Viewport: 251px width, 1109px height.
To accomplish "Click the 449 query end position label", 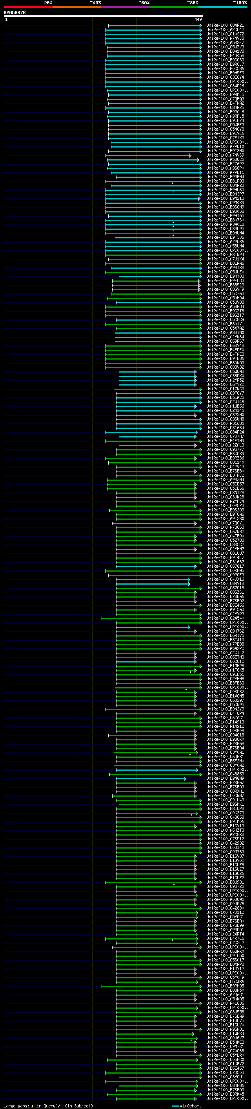I will 198,19.
